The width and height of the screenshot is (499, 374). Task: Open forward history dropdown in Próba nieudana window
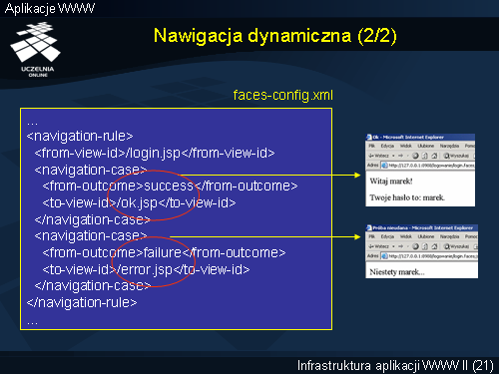coord(407,246)
